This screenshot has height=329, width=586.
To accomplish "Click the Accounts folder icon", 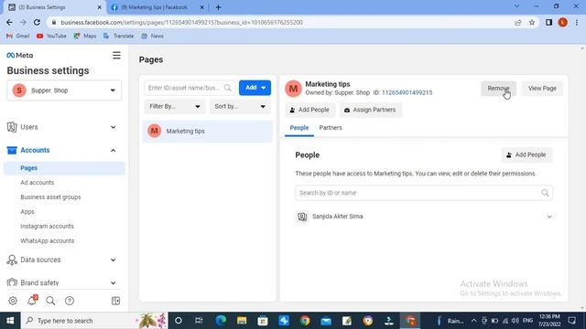I will (12, 150).
